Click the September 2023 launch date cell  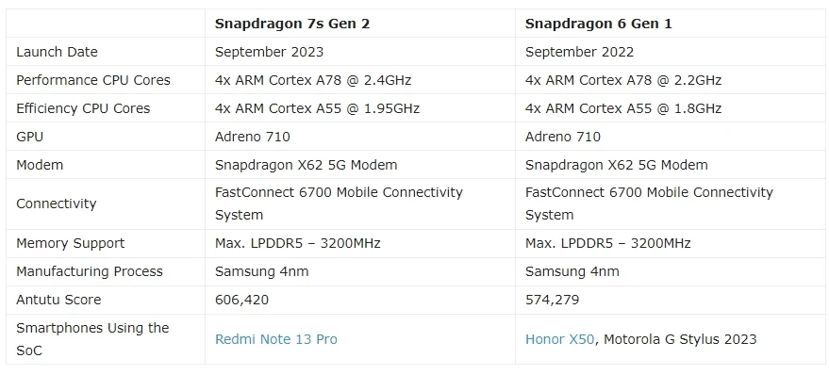pyautogui.click(x=270, y=52)
